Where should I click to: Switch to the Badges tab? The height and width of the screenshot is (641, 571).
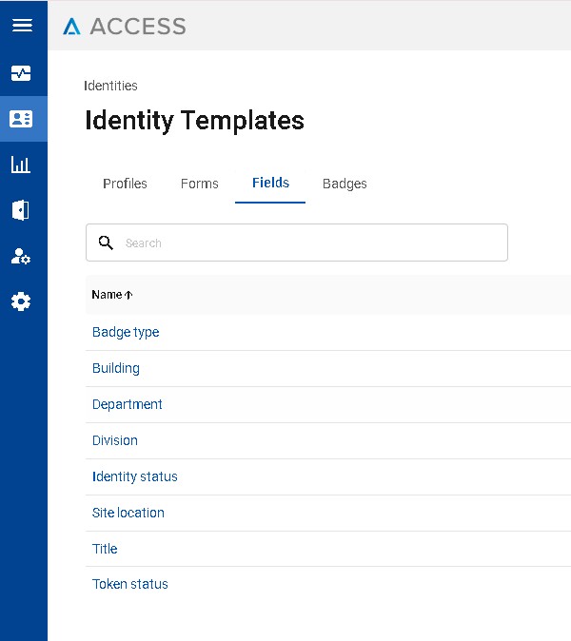click(x=345, y=184)
